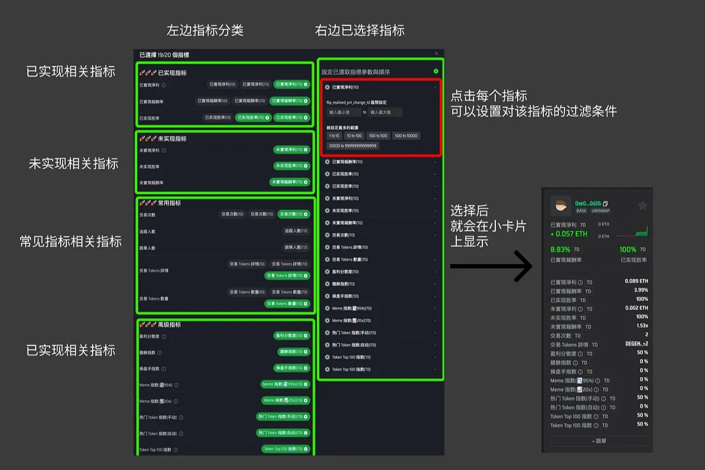This screenshot has width=705, height=470.
Task: Collapse the expanded 已實現淨利(TD) settings row
Action: pyautogui.click(x=435, y=88)
